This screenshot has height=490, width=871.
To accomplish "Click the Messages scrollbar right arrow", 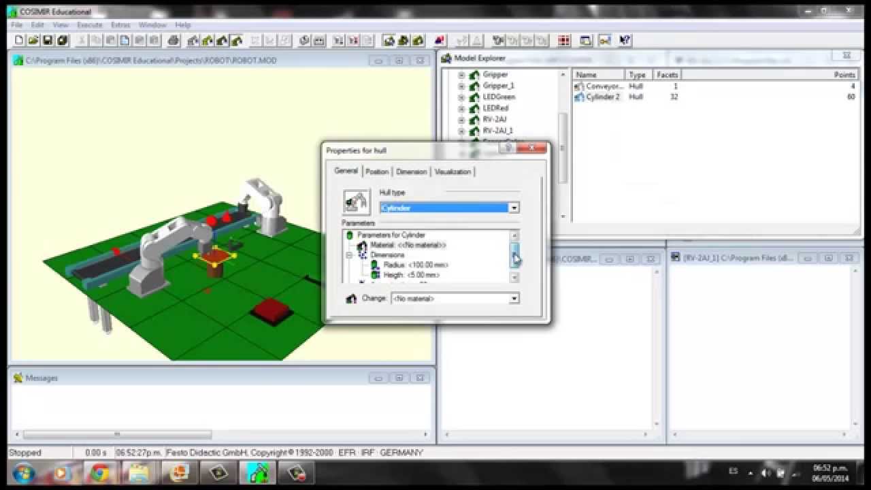I will pos(426,434).
